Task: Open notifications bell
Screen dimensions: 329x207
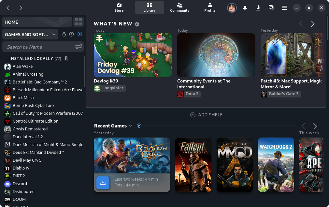Action: [245, 8]
